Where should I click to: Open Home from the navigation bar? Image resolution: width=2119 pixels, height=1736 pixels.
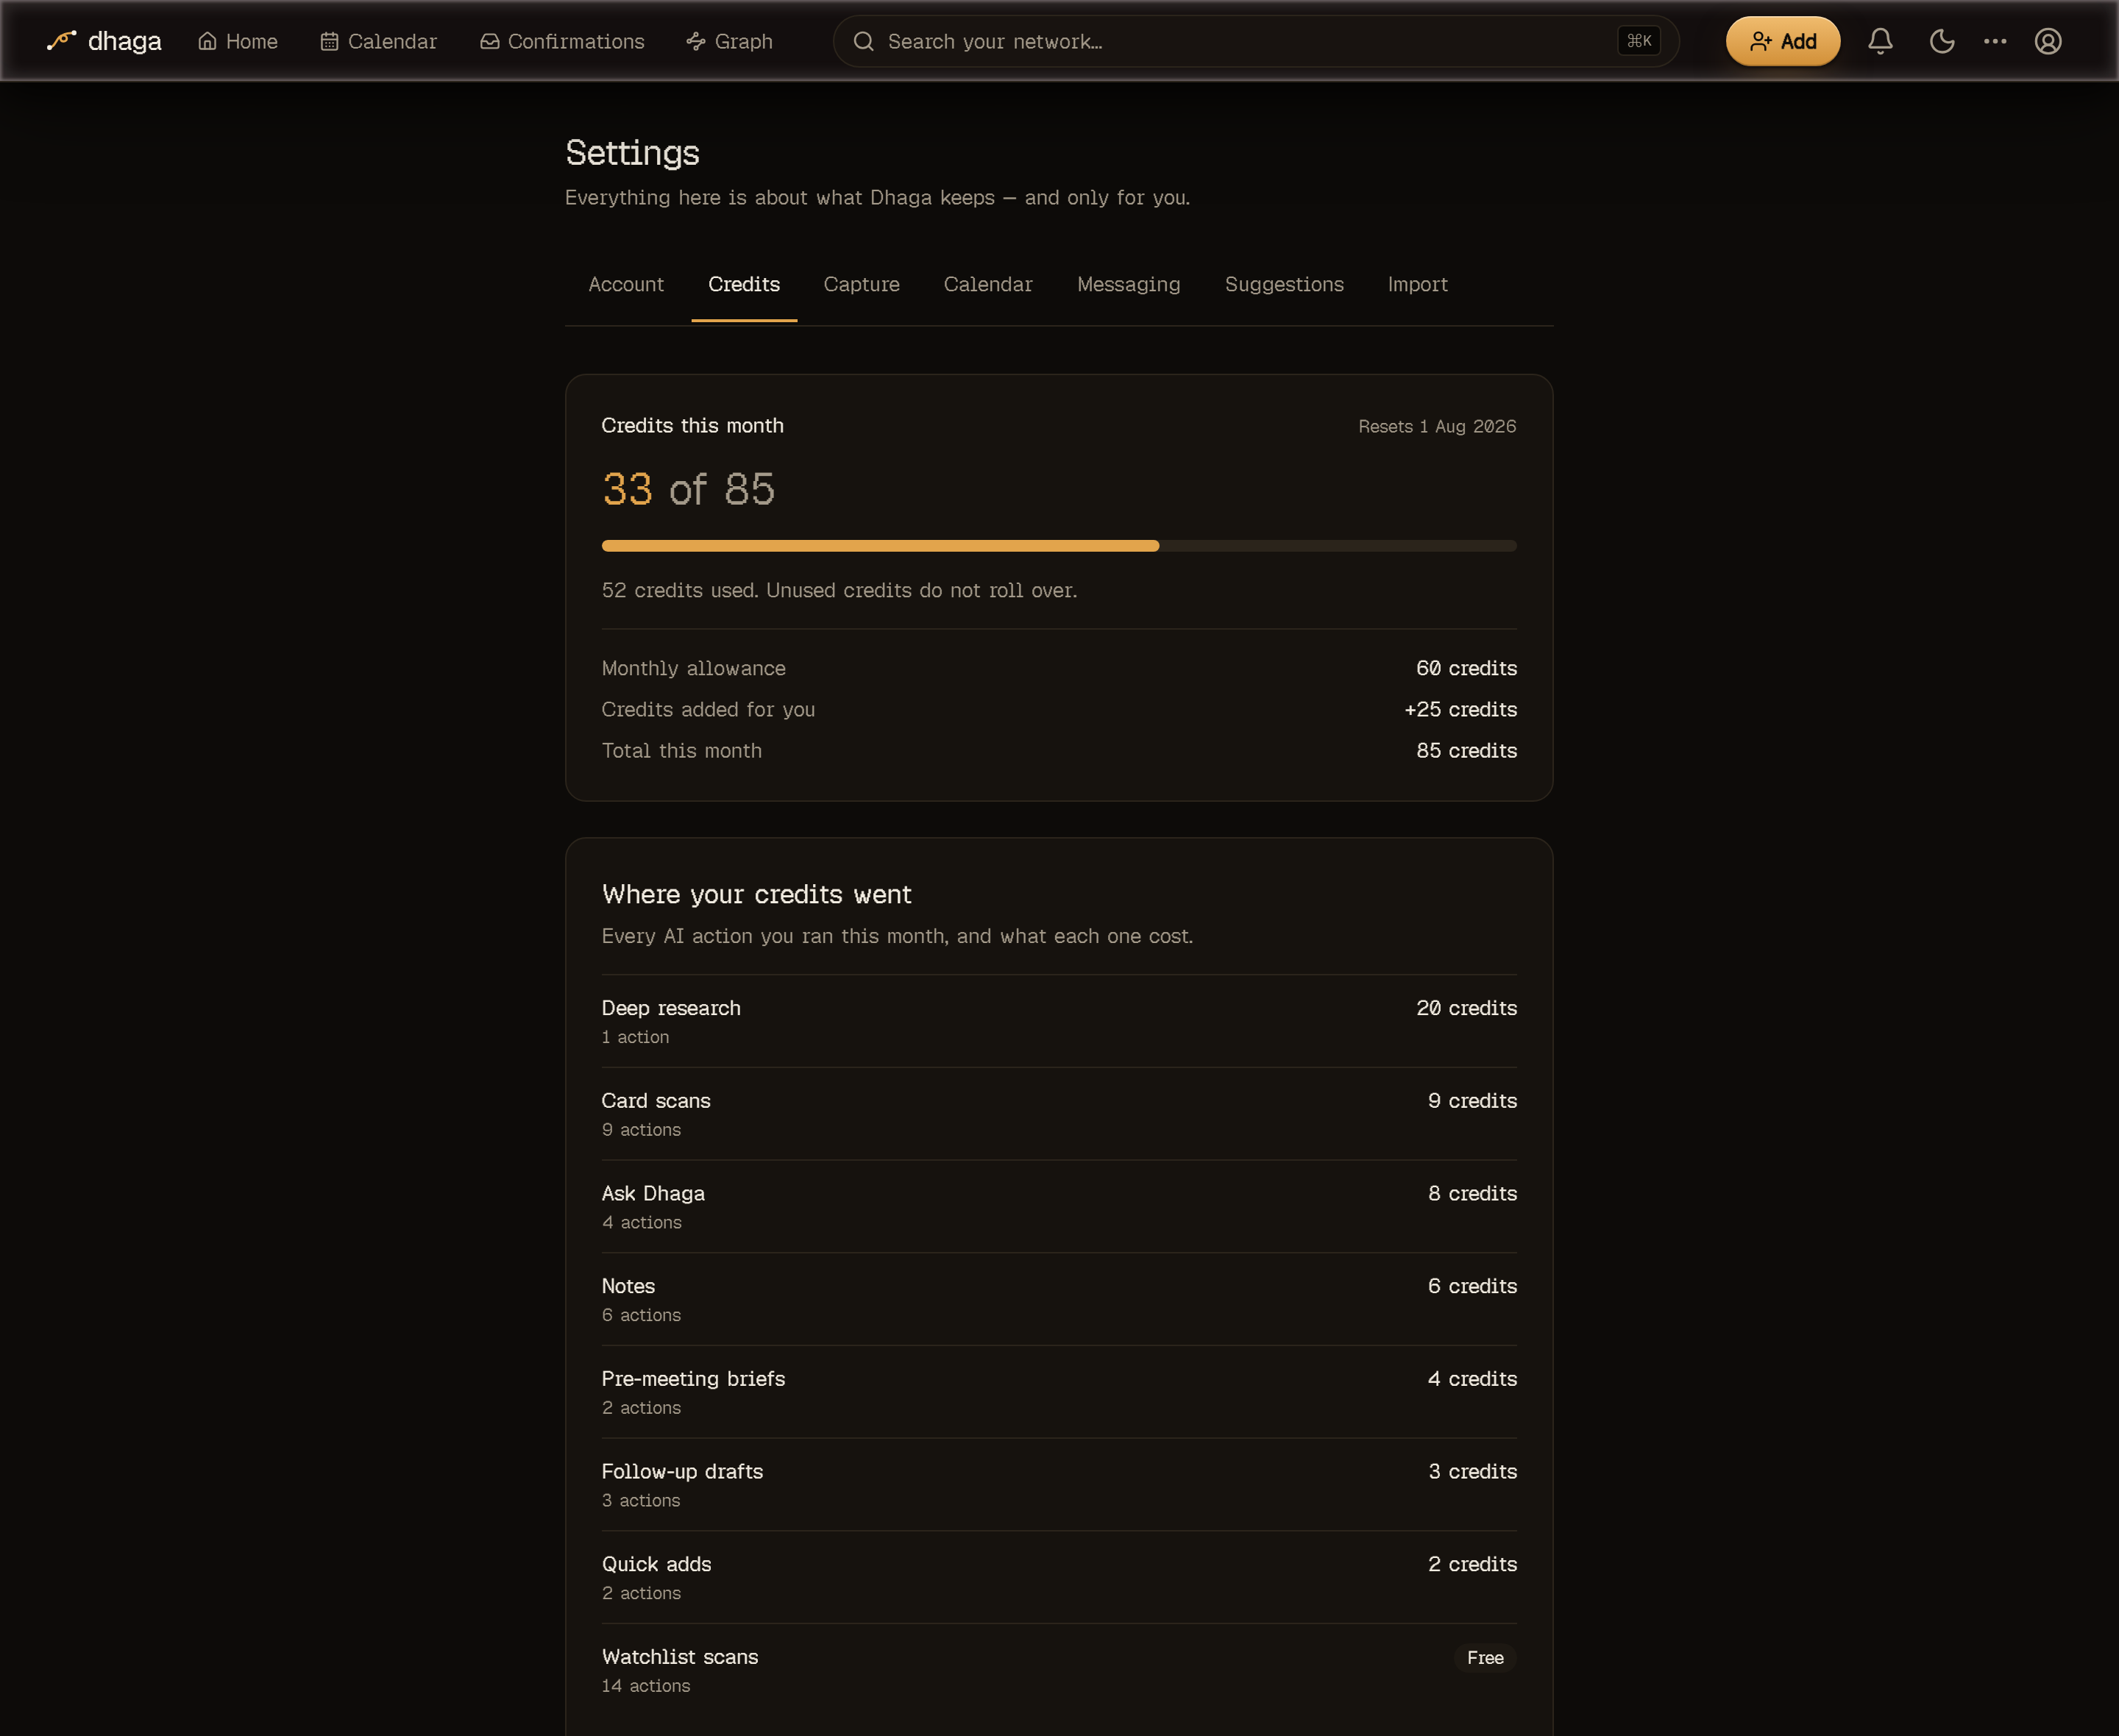click(x=238, y=41)
